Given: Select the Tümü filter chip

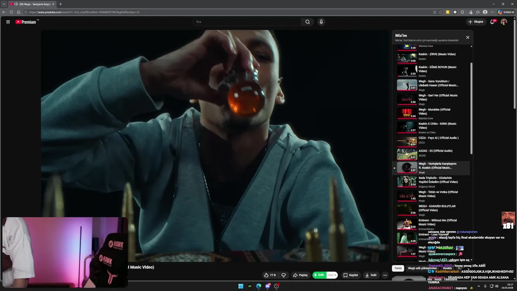Looking at the screenshot, I should 398,268.
